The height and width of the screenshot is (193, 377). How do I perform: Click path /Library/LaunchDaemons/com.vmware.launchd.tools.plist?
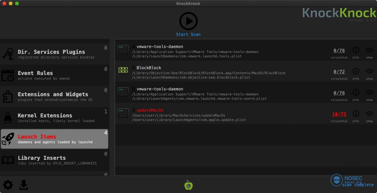(x=187, y=56)
